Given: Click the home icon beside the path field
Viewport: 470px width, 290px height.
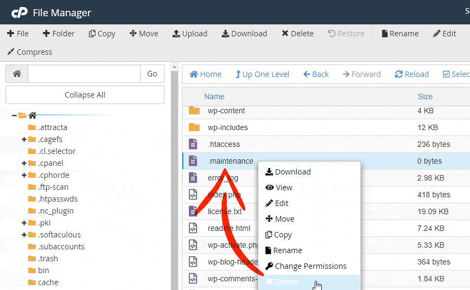Looking at the screenshot, I should (x=17, y=74).
